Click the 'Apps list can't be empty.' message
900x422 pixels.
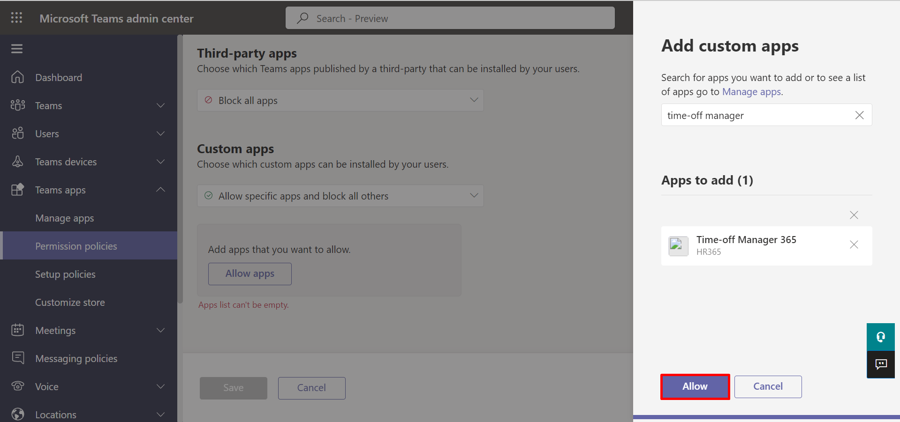[243, 305]
